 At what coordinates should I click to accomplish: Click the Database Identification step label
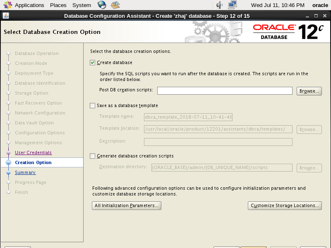(40, 83)
